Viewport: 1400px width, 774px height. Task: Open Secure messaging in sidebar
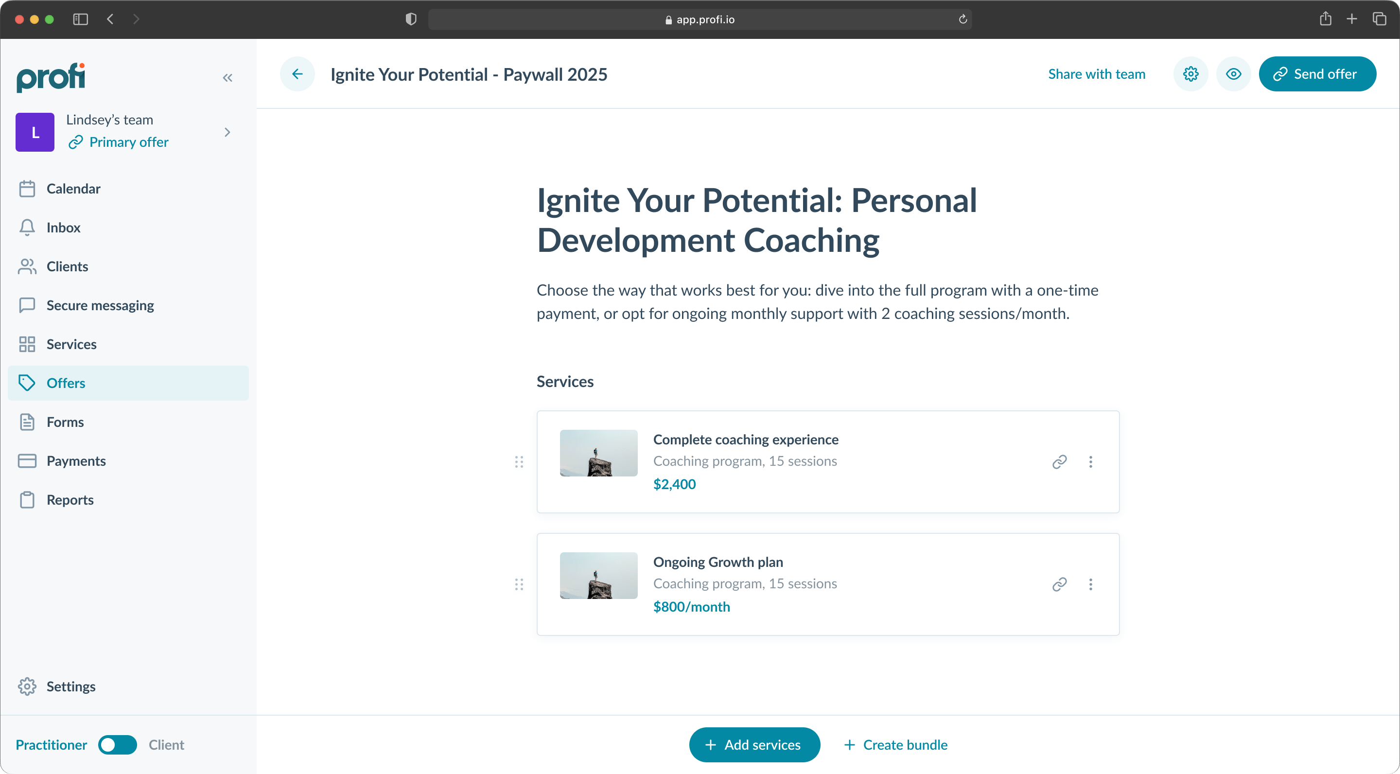100,305
